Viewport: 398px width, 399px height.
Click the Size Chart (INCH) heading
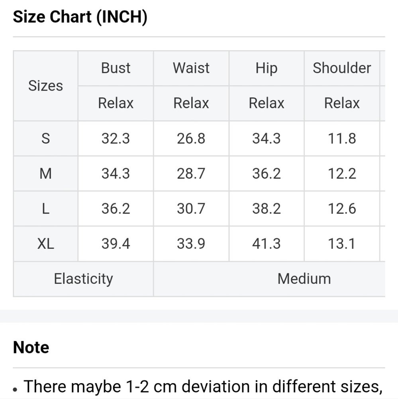(x=80, y=17)
